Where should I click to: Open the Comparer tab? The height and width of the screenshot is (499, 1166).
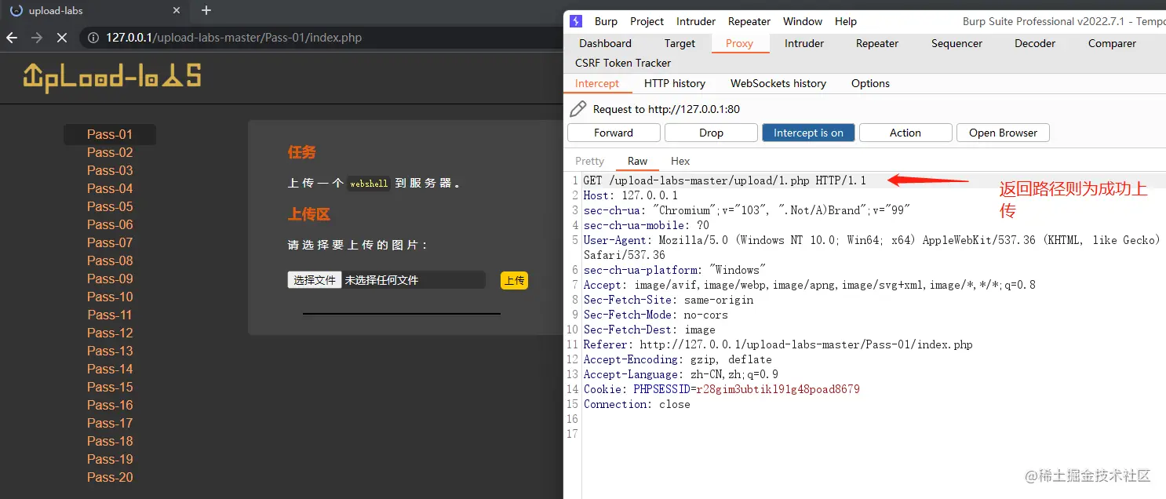(1112, 43)
